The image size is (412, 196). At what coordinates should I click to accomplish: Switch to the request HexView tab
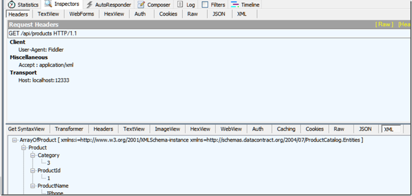[x=114, y=14]
